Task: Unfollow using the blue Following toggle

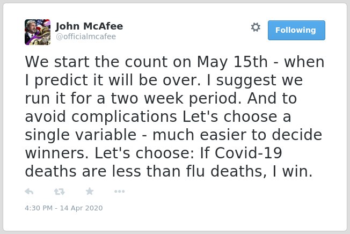Action: 296,31
